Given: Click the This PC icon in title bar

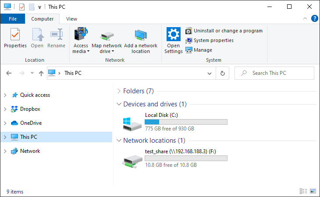Looking at the screenshot, I should 7,7.
